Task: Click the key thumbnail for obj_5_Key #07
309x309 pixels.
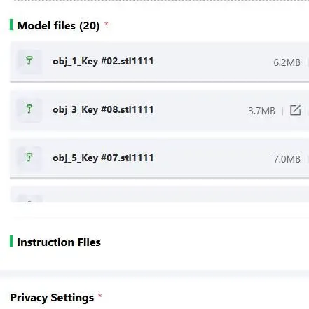Action: (29, 158)
